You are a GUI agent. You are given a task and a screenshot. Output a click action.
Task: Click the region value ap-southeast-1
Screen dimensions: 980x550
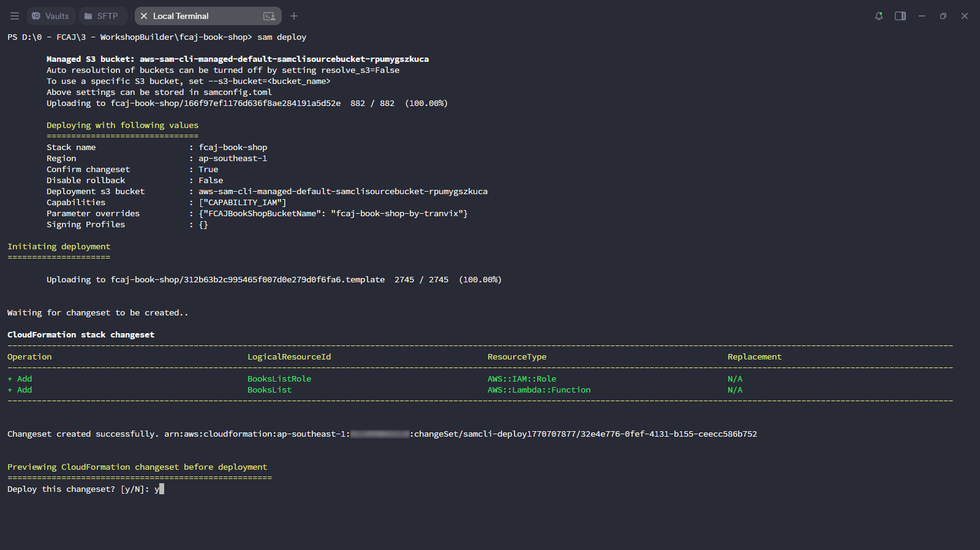[233, 159]
